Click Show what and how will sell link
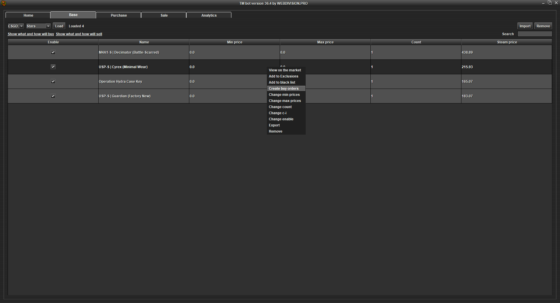The height and width of the screenshot is (303, 560). [79, 34]
